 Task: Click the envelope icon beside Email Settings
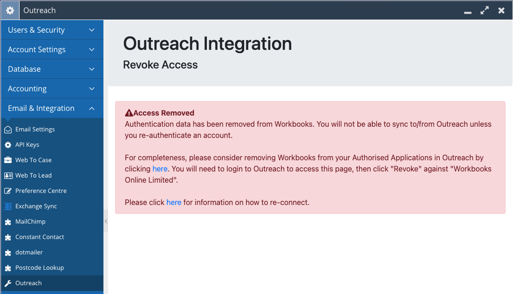8,130
